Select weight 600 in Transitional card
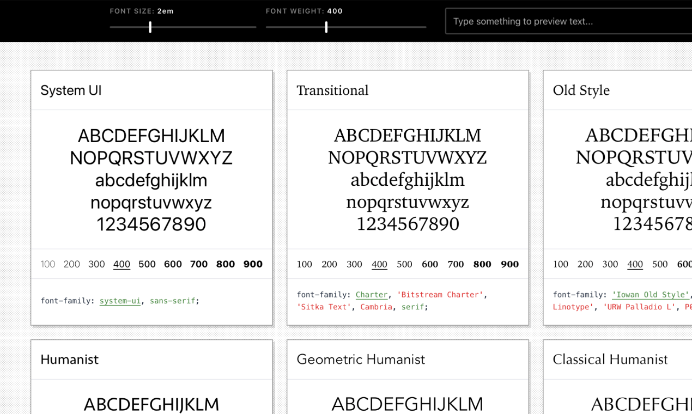Screen dimensions: 692x414 (x=430, y=264)
